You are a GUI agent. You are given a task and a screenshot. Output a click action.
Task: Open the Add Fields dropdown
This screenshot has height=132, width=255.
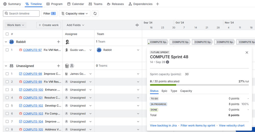[x=76, y=25]
